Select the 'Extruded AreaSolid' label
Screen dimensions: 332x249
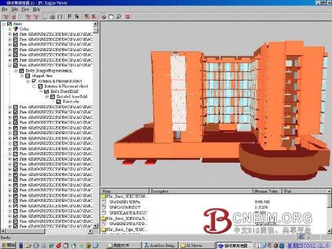pyautogui.click(x=72, y=96)
